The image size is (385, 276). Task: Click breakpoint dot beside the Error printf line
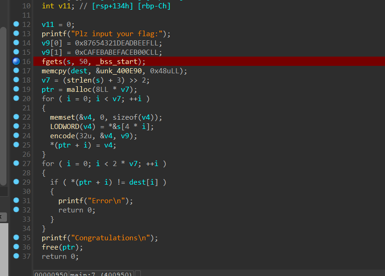(16, 200)
